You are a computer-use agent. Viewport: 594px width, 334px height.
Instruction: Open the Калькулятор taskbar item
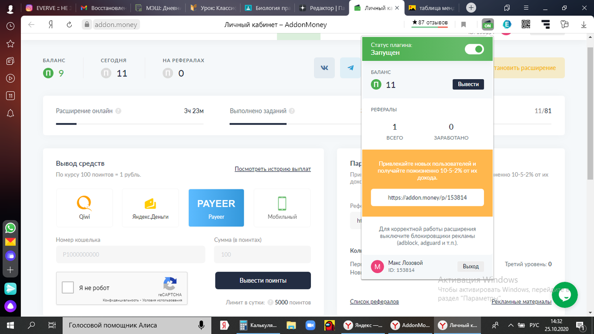pos(259,325)
